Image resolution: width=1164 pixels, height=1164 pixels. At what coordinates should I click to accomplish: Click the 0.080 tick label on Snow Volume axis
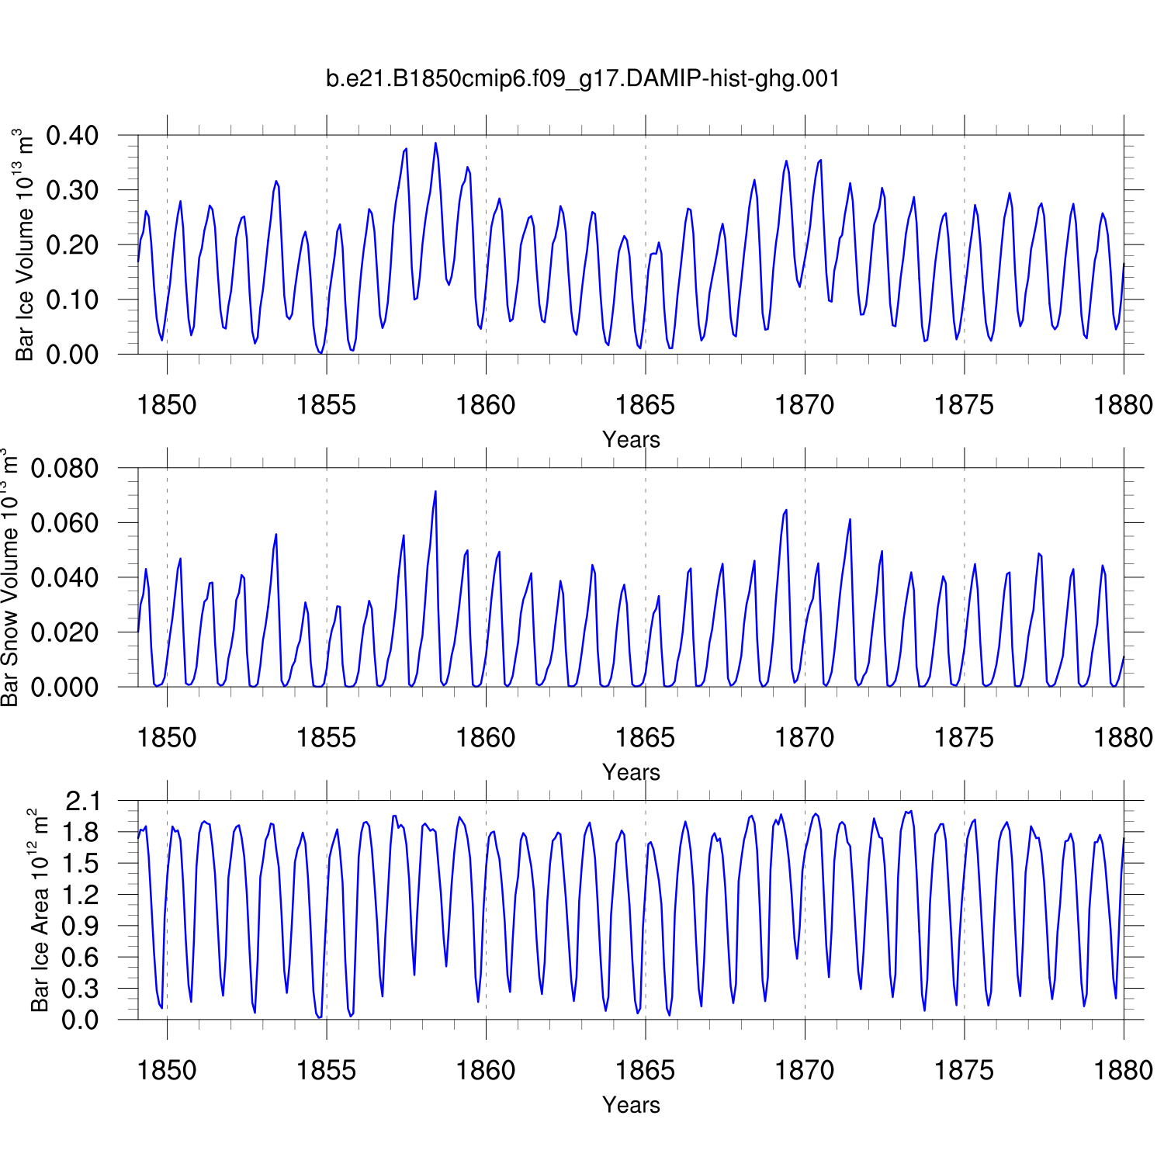(x=64, y=469)
